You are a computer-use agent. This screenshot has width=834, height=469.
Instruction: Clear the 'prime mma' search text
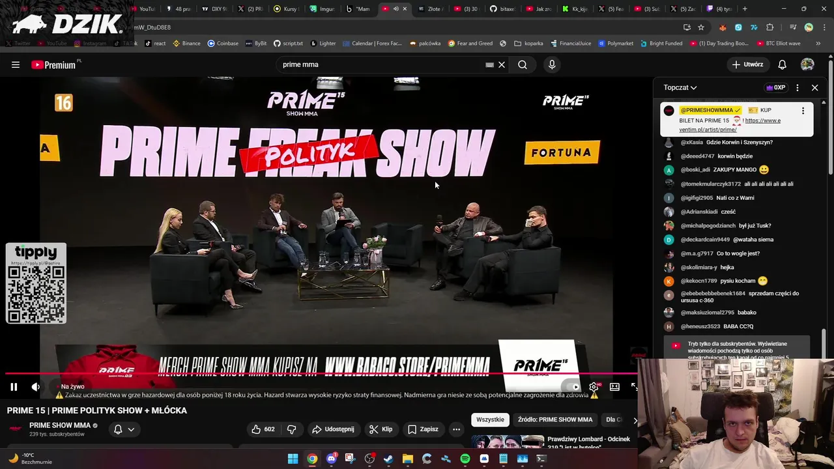pos(502,64)
